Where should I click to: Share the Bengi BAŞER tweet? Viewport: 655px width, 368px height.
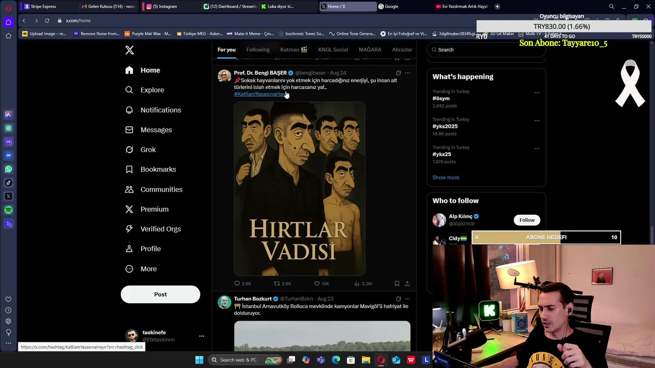pos(407,284)
